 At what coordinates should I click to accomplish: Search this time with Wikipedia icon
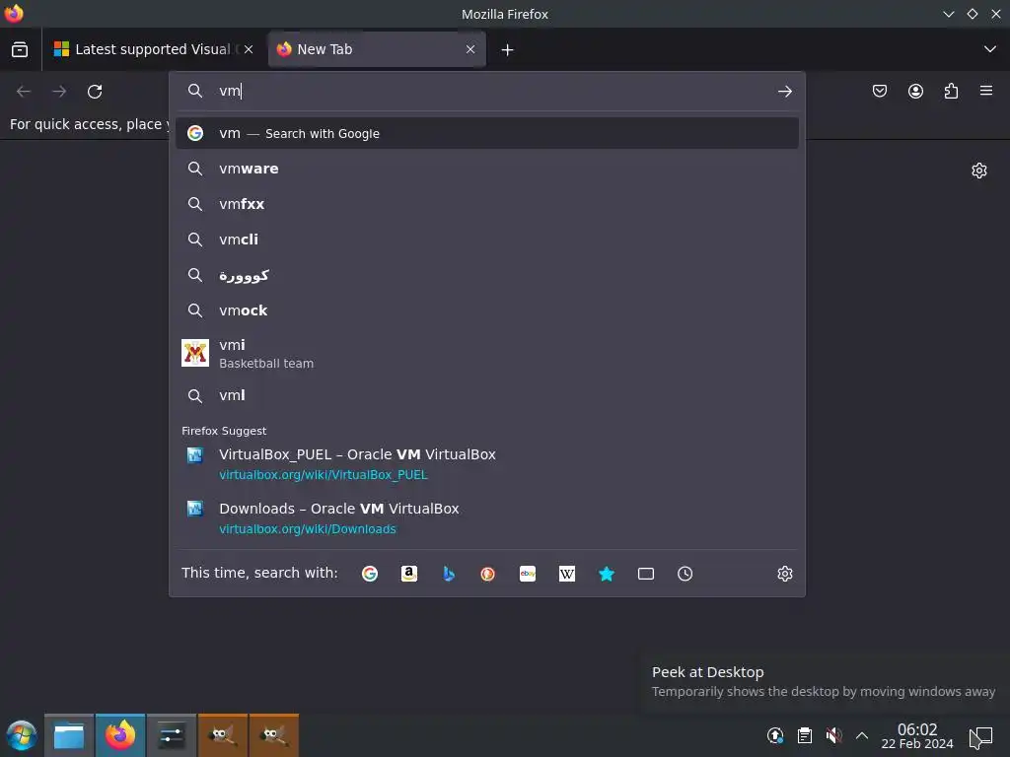coord(567,574)
